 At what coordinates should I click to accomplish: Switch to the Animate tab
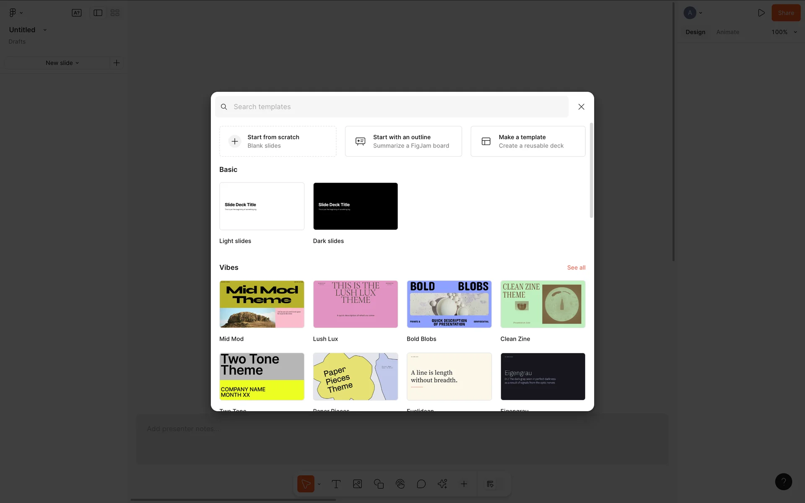(727, 32)
